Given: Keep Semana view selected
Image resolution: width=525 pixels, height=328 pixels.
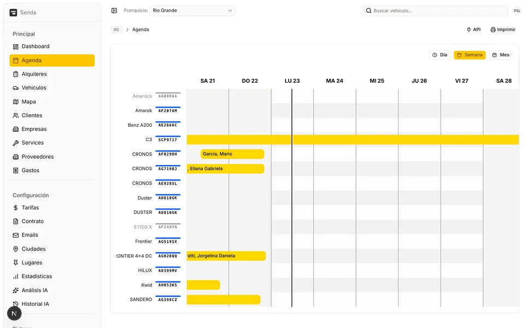Looking at the screenshot, I should coord(469,55).
